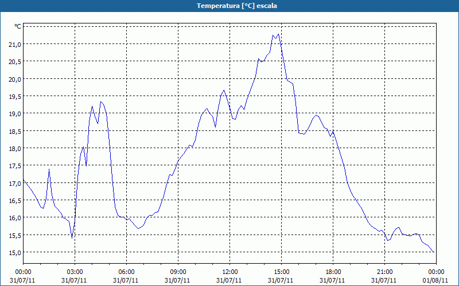This screenshot has width=459, height=286.
Task: Click the 12:00 time label
Action: tap(230, 272)
